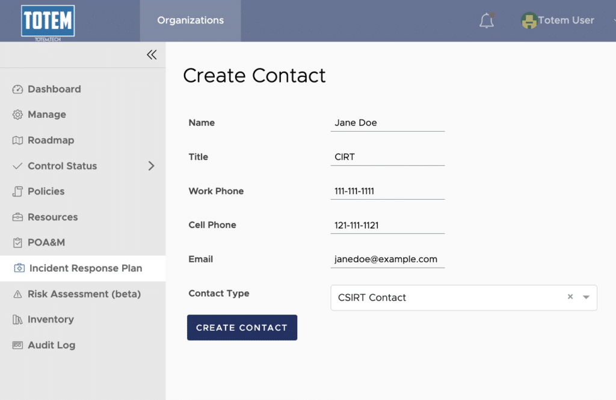This screenshot has height=400, width=616.
Task: Click the Policies scroll icon
Action: [17, 191]
